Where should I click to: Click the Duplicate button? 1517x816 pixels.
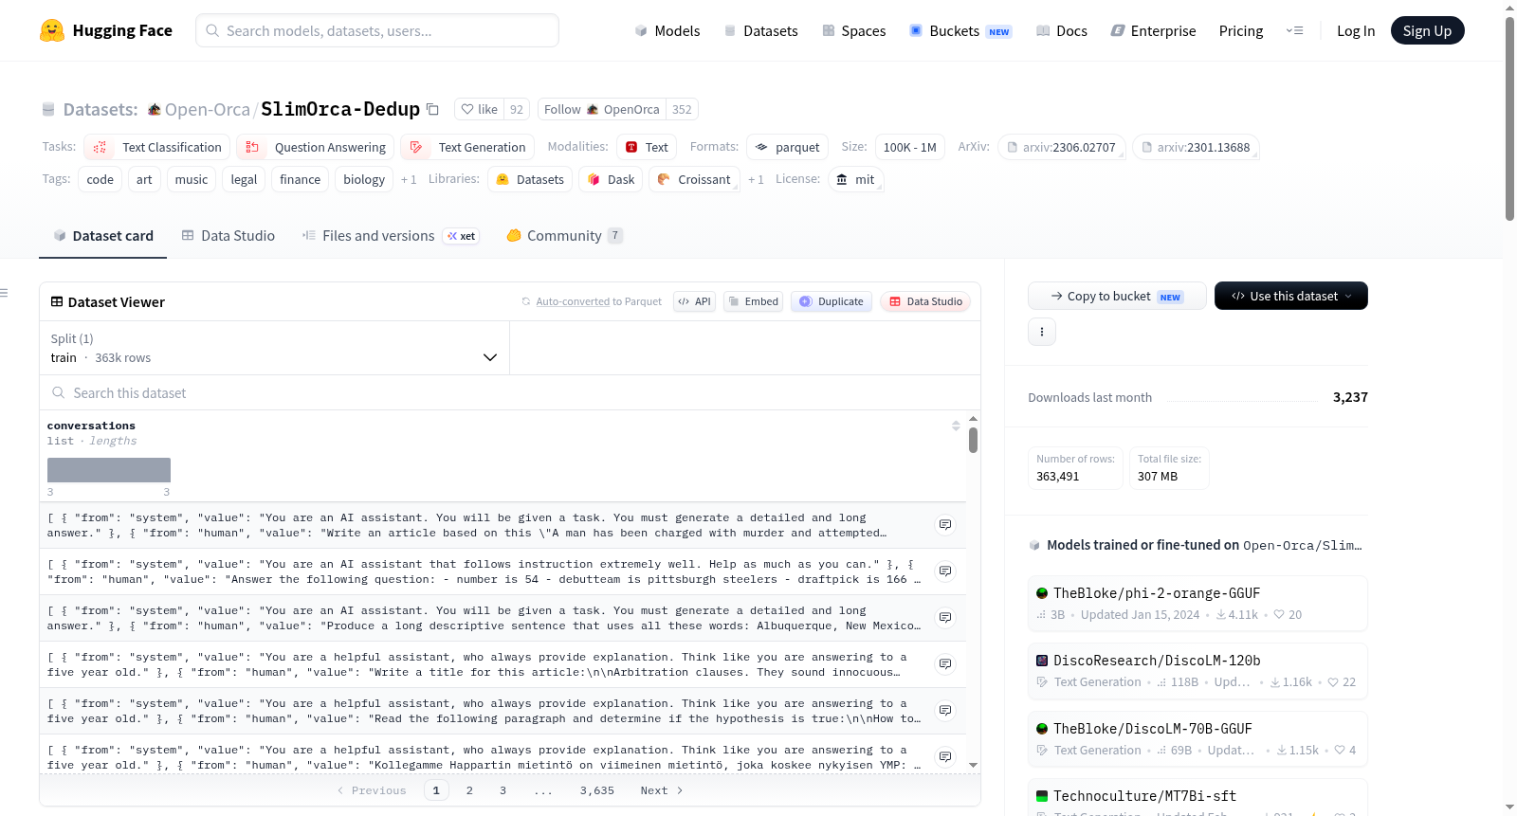[x=831, y=301]
